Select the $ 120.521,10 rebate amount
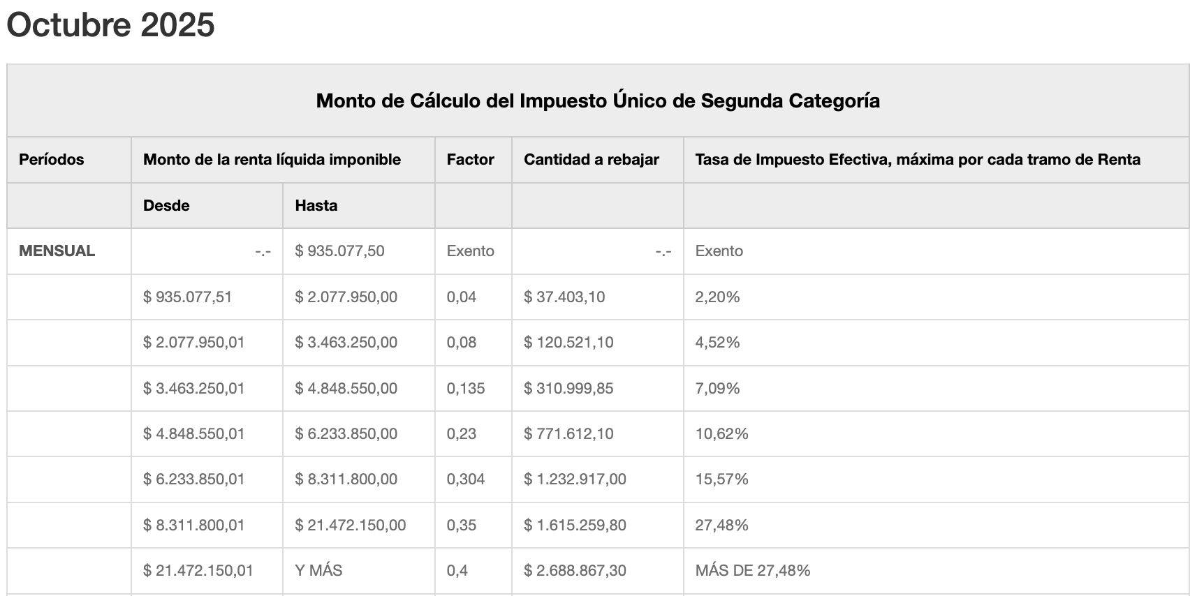 [568, 343]
